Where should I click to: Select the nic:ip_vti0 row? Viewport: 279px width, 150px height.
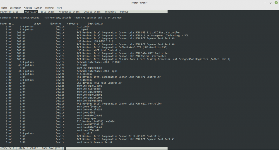pos(49,133)
